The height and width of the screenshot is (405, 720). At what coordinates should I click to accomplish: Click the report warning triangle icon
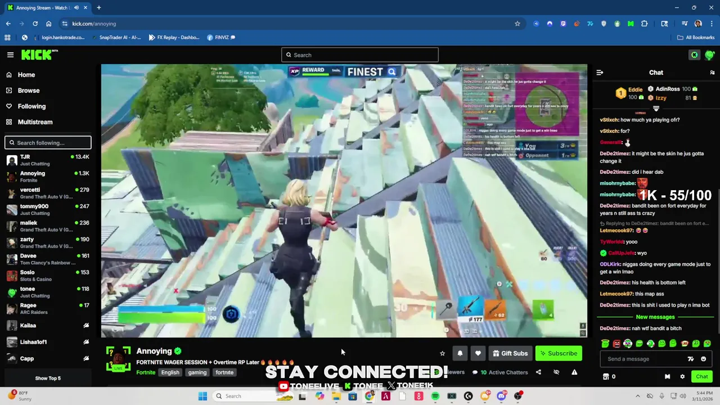pyautogui.click(x=574, y=372)
